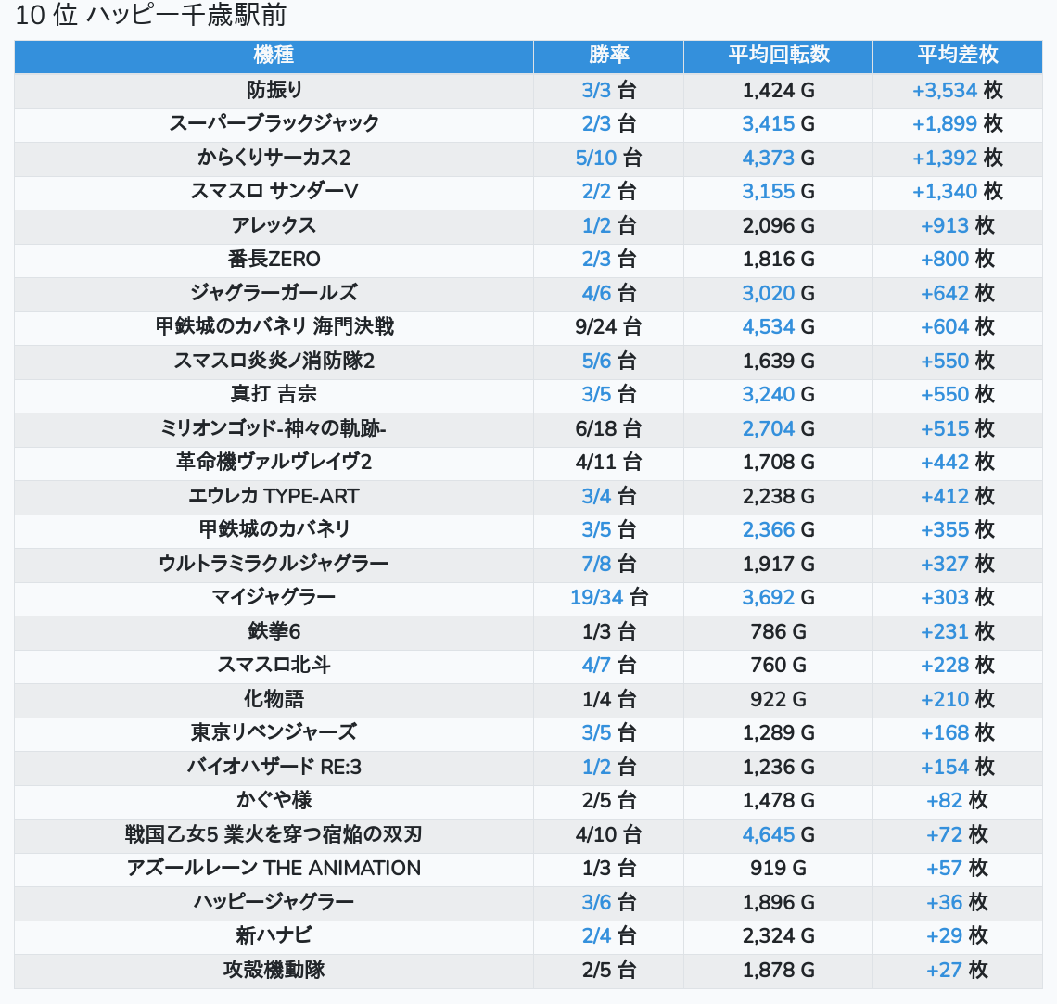Click the 4/11 台 win rate cell

click(x=609, y=463)
